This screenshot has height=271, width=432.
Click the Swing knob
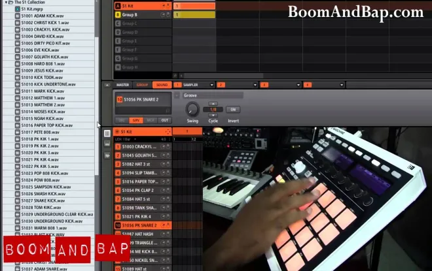pos(192,110)
